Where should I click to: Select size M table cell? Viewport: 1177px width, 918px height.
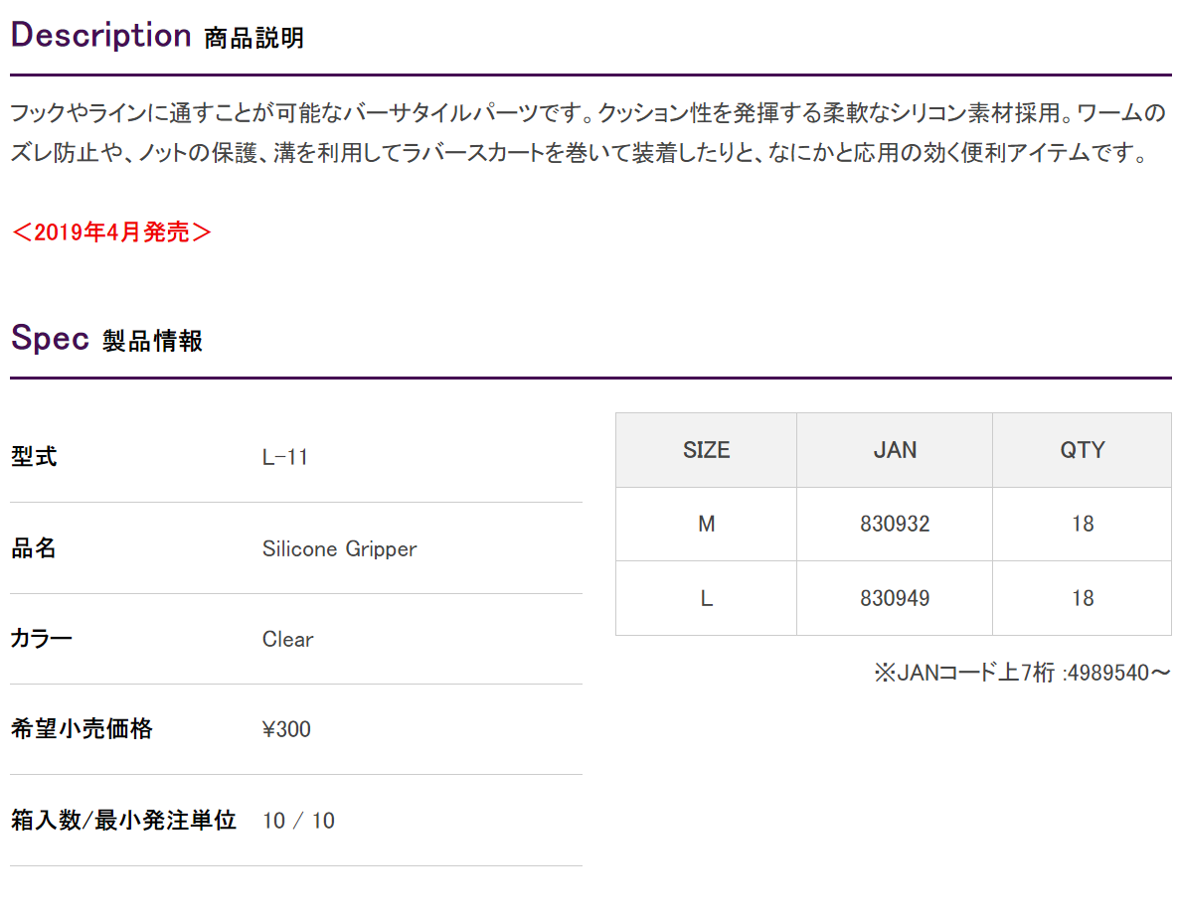pos(706,524)
